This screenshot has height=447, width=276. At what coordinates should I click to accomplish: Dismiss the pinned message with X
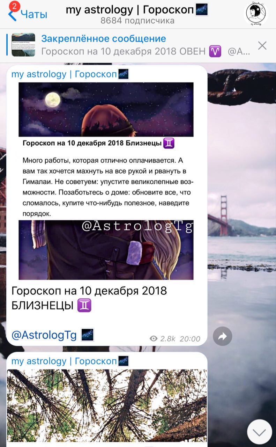point(262,45)
